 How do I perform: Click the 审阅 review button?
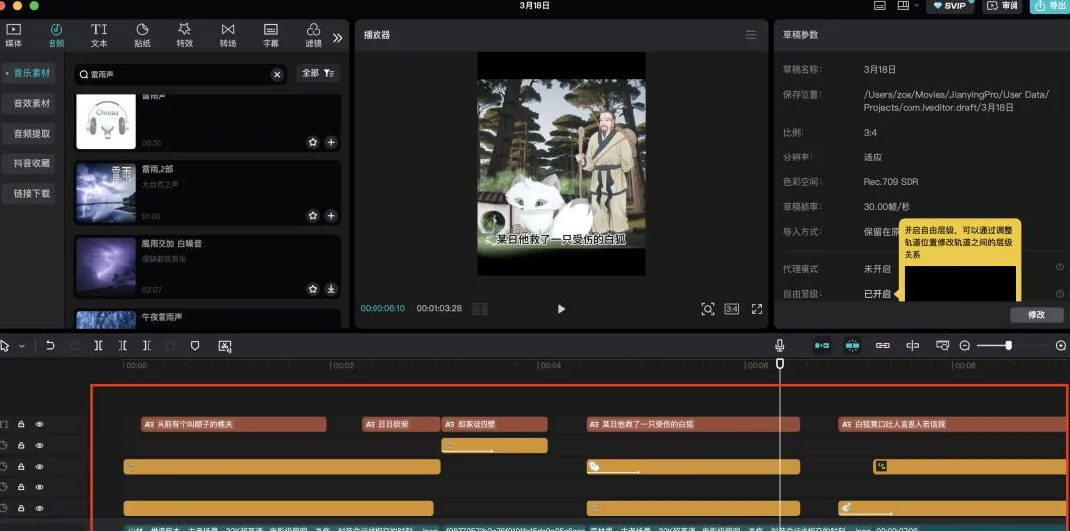[1003, 6]
